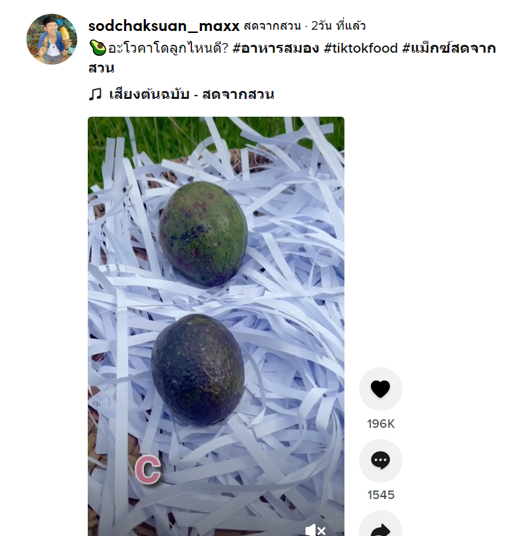Image resolution: width=516 pixels, height=536 pixels.
Task: Click the green avocado in the video
Action: pyautogui.click(x=203, y=233)
